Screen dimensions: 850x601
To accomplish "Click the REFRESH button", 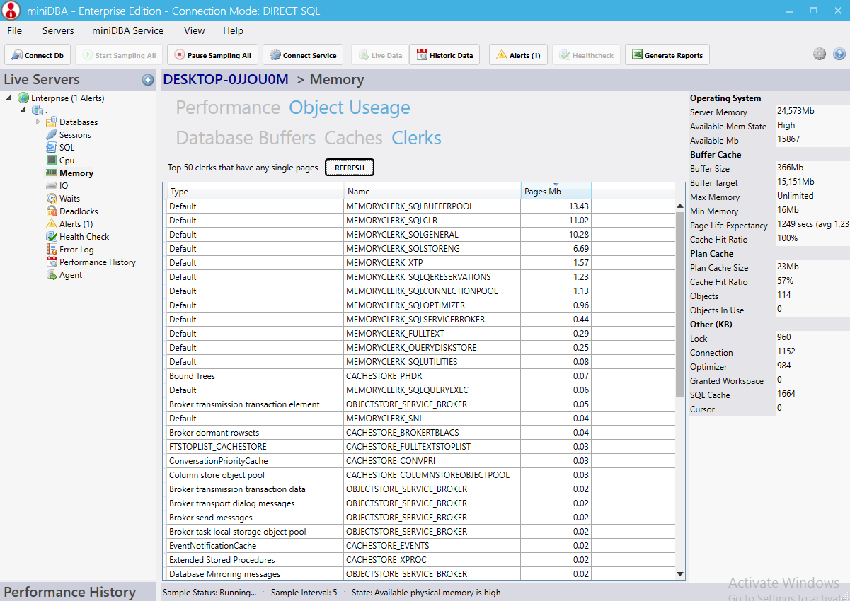I will pos(349,167).
